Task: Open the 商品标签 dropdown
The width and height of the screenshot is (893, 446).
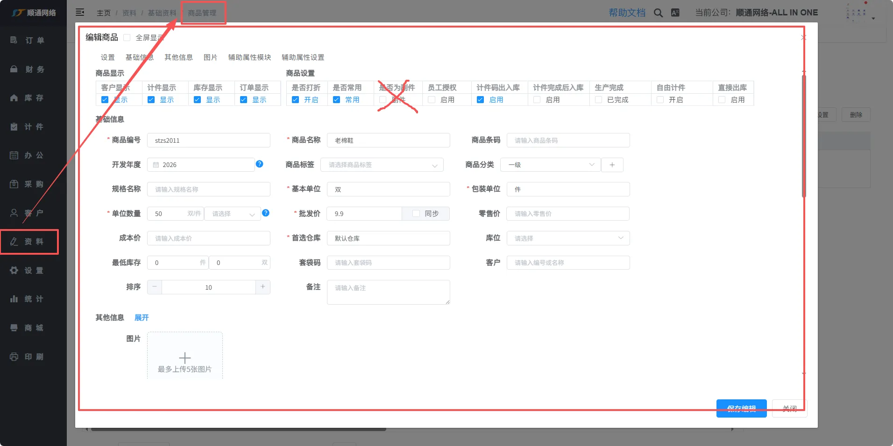Action: (x=382, y=165)
